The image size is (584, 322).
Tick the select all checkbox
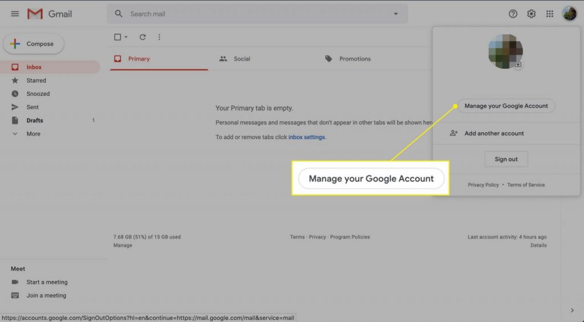[x=117, y=37]
